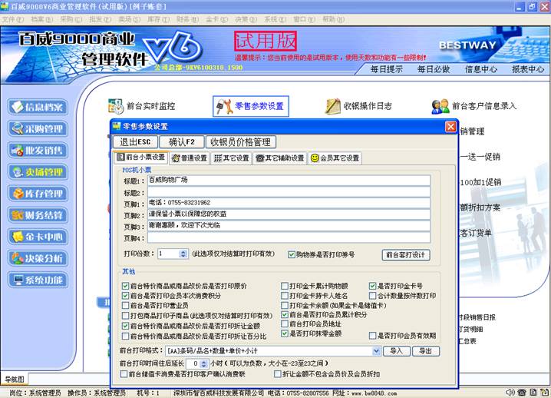Viewport: 551px width, 398px height.
Task: Uncheck 是否打印金卡号 checkbox
Action: pos(372,286)
